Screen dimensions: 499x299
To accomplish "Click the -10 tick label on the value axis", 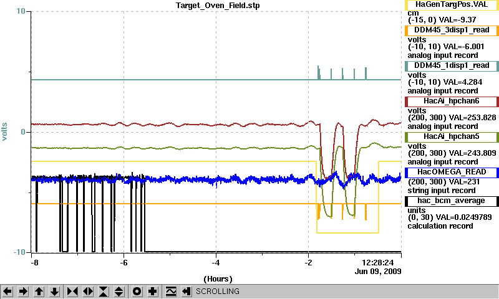I will tap(19, 252).
